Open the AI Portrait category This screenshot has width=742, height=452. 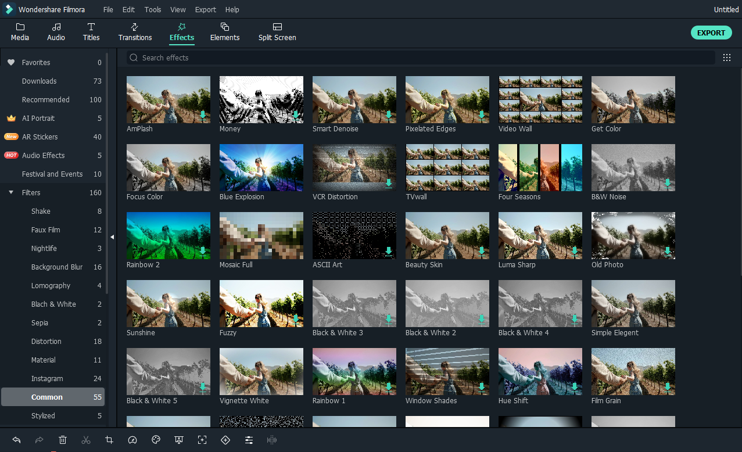click(x=53, y=118)
